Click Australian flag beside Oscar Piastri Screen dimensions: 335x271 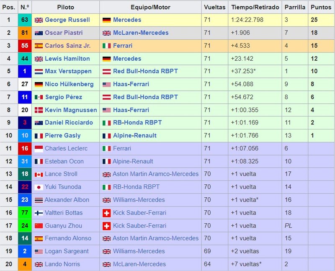click(x=39, y=33)
